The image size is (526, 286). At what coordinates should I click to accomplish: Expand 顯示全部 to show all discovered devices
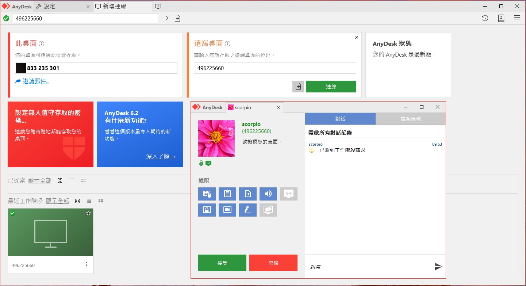(x=40, y=180)
